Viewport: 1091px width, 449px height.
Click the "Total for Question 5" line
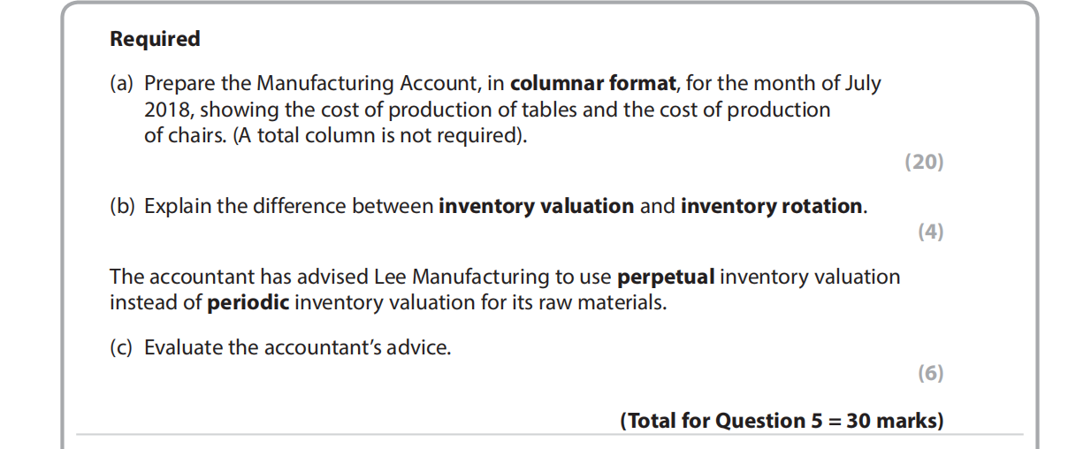point(782,421)
